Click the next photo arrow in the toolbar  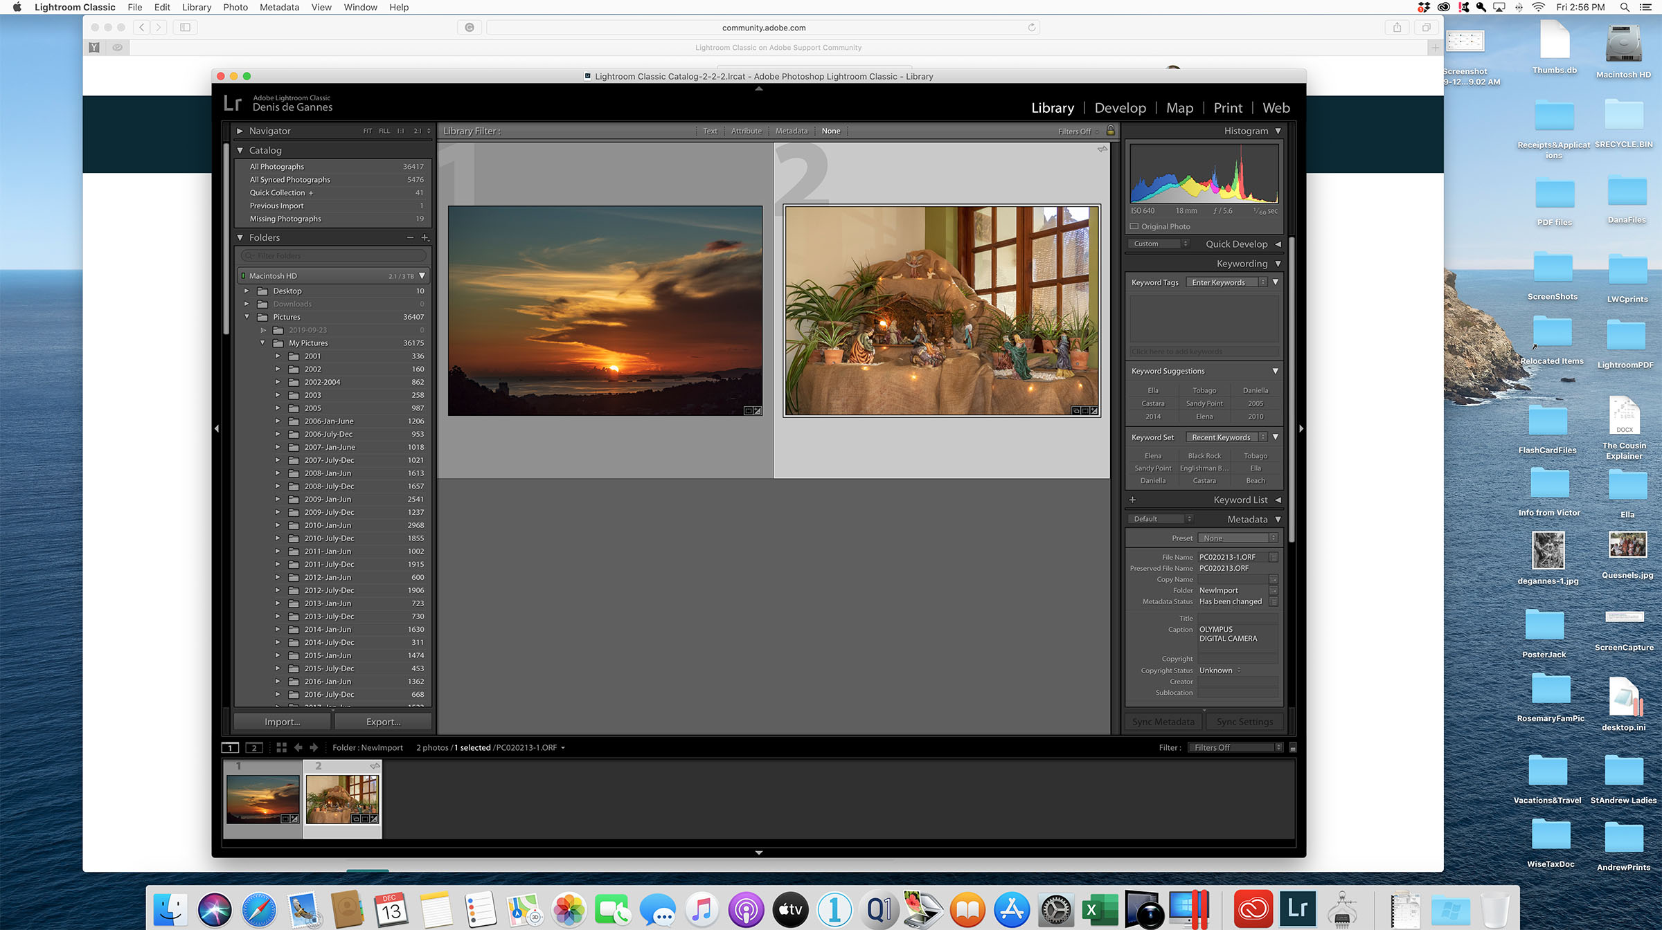coord(313,748)
